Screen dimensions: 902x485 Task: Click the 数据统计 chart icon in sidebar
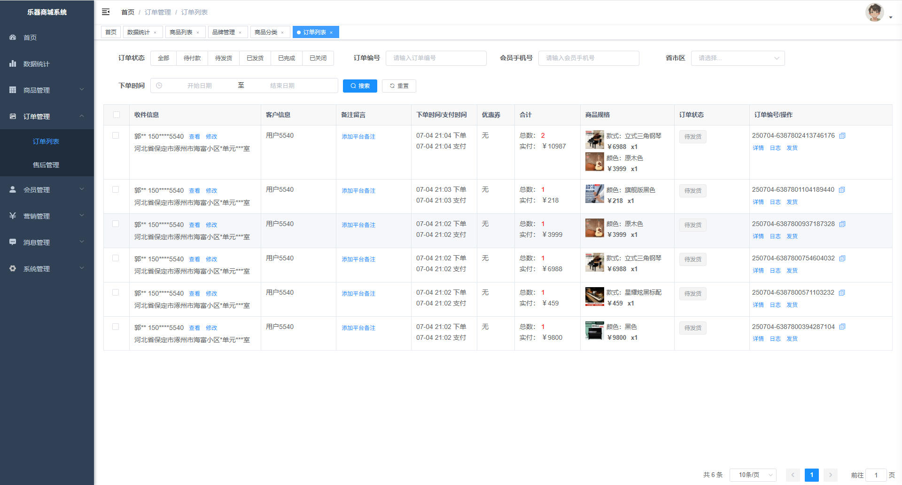coord(13,63)
